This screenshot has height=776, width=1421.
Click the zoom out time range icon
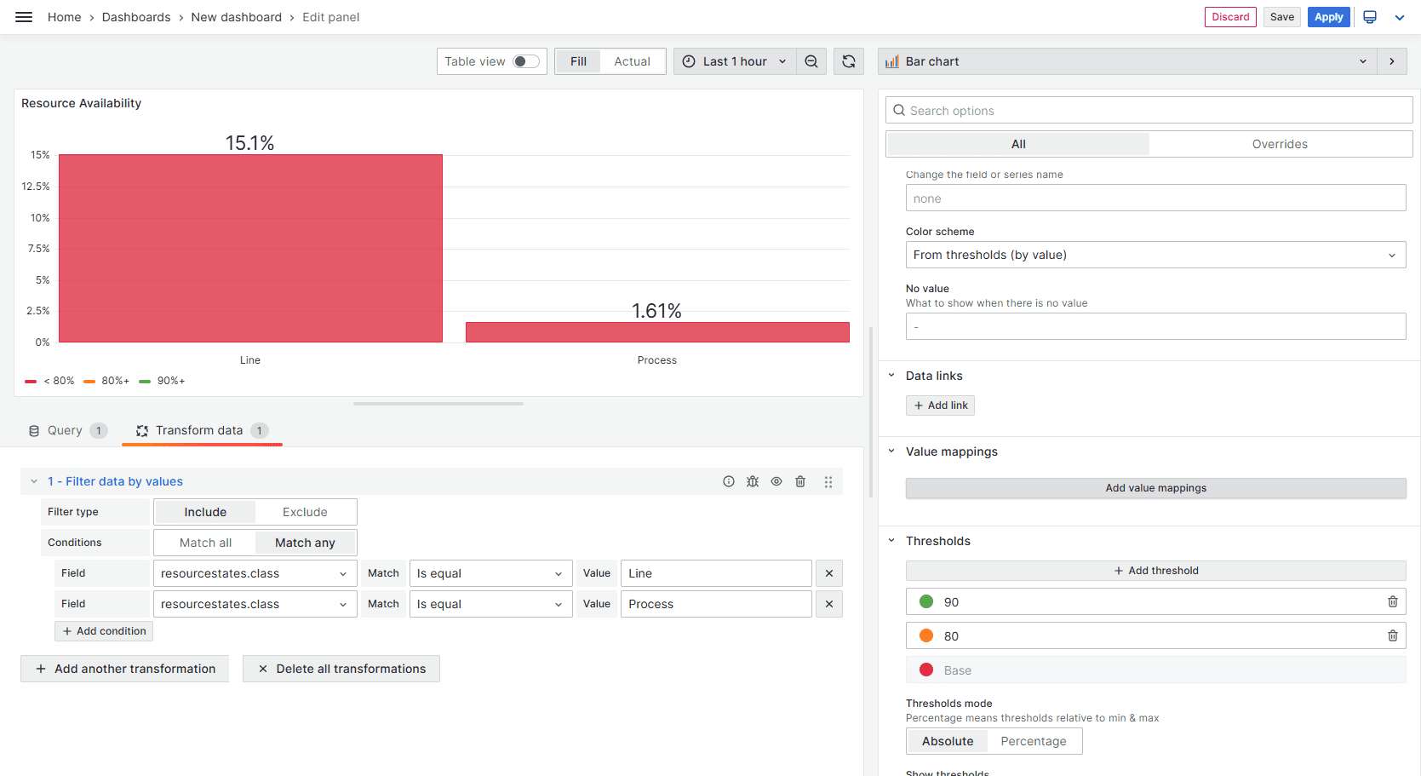click(811, 61)
